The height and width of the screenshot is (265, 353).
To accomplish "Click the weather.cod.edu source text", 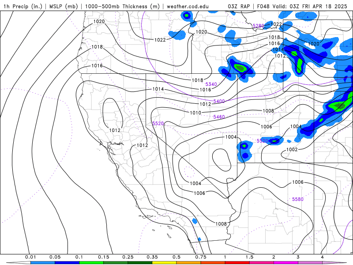I will click(x=188, y=7).
